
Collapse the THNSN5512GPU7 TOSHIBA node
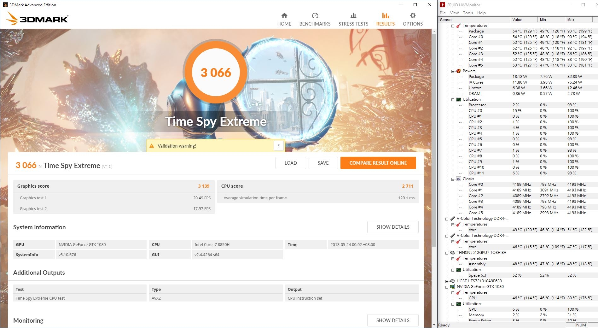[447, 253]
